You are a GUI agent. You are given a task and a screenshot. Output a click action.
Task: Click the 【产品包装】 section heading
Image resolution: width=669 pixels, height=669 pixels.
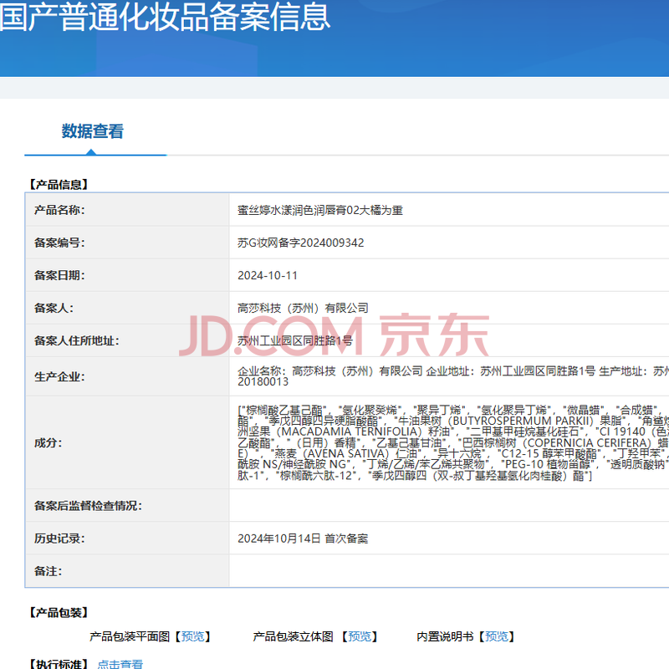tap(59, 613)
